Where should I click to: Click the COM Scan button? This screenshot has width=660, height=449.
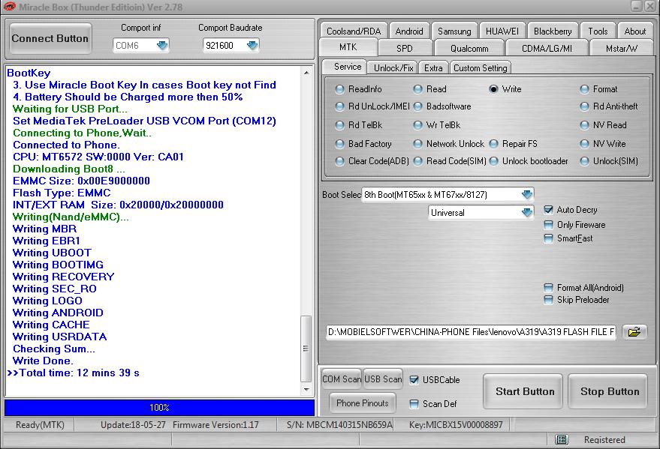[x=342, y=379]
